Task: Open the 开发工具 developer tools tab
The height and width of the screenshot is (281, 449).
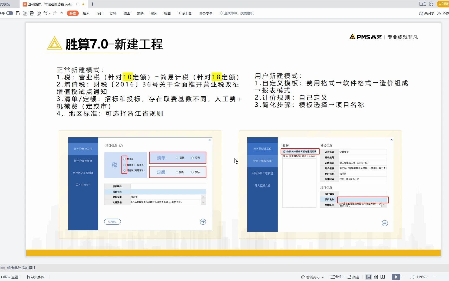Action: pos(185,13)
